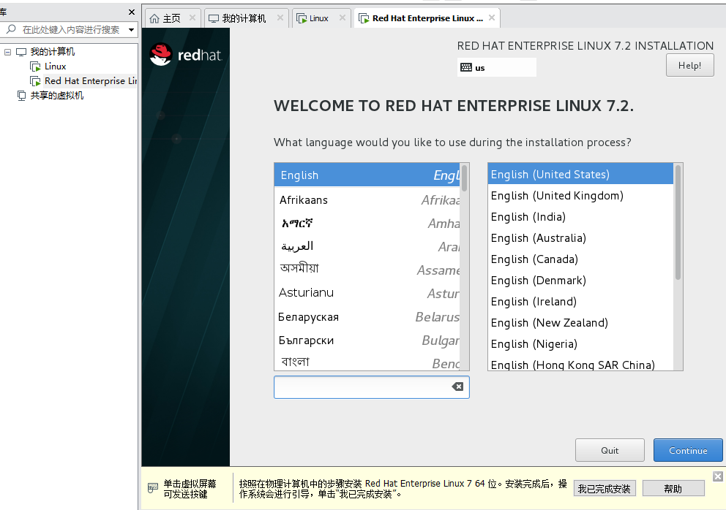Collapse the 我的计算机 tree node
The height and width of the screenshot is (510, 726).
7,51
